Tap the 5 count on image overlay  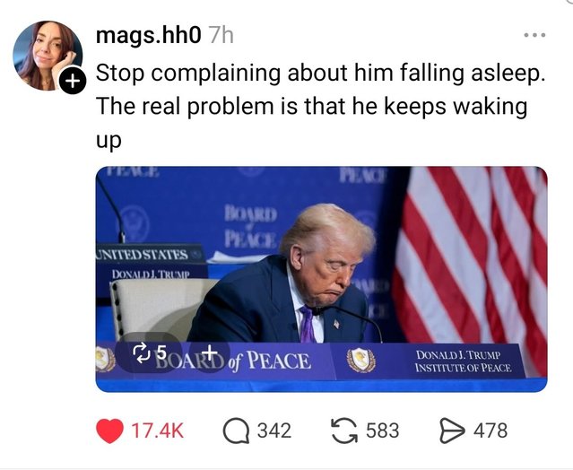pos(161,352)
